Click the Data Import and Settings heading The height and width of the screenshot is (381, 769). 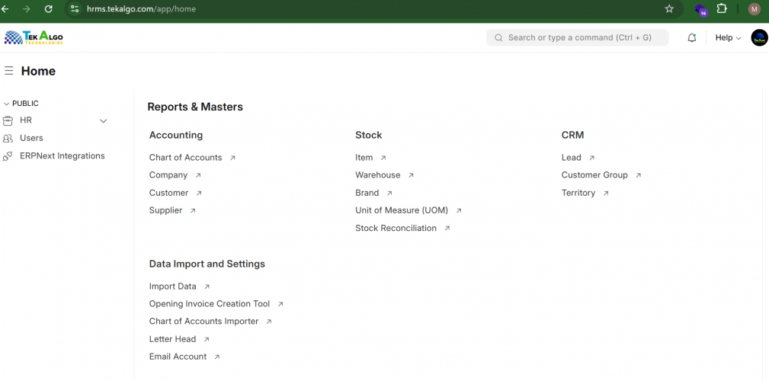tap(207, 264)
